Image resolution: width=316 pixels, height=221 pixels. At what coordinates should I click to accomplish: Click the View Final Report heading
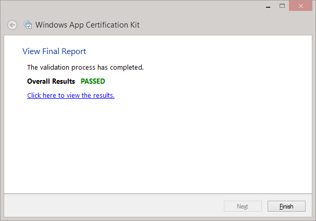click(54, 51)
